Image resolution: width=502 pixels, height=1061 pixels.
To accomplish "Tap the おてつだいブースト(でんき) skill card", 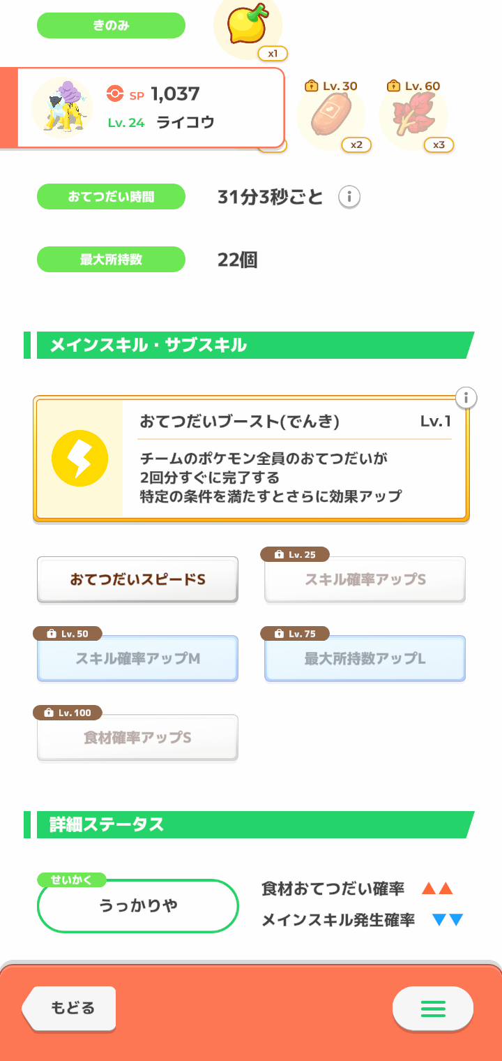I will (251, 459).
